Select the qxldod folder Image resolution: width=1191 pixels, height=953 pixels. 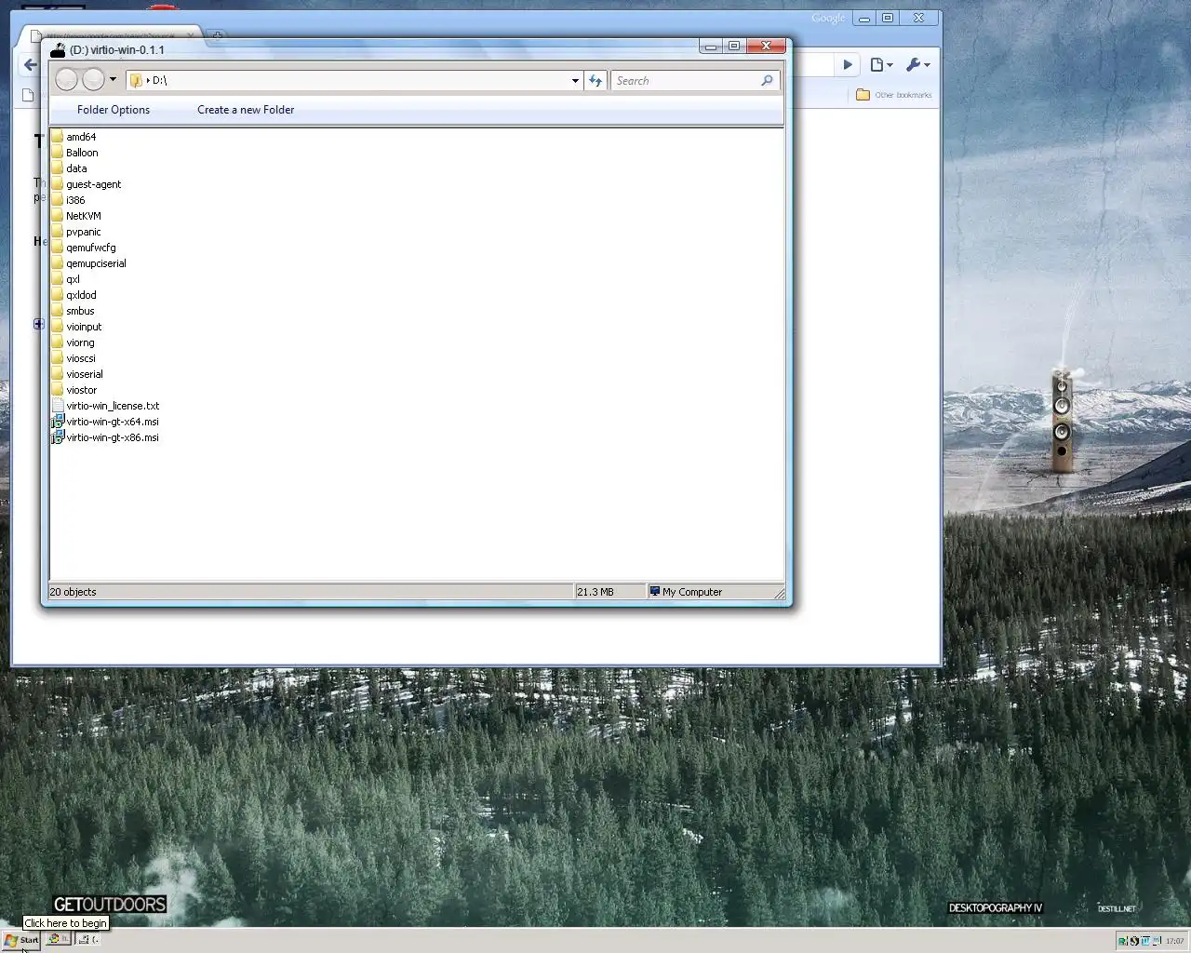pyautogui.click(x=74, y=295)
